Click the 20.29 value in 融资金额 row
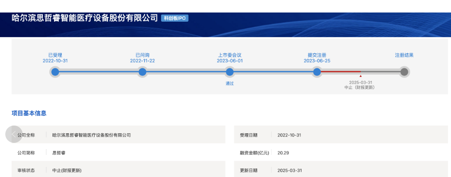This screenshot has width=451, height=177. point(283,152)
